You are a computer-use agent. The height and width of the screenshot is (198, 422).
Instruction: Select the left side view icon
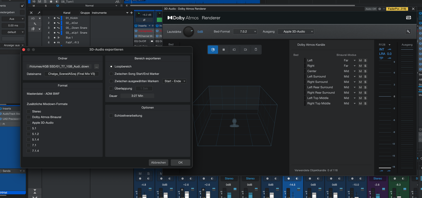pos(234,49)
